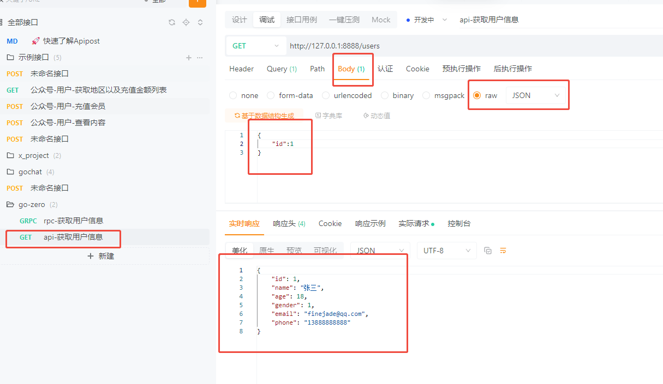Click the expand/collapse all folders icon
The height and width of the screenshot is (384, 663).
tap(200, 22)
